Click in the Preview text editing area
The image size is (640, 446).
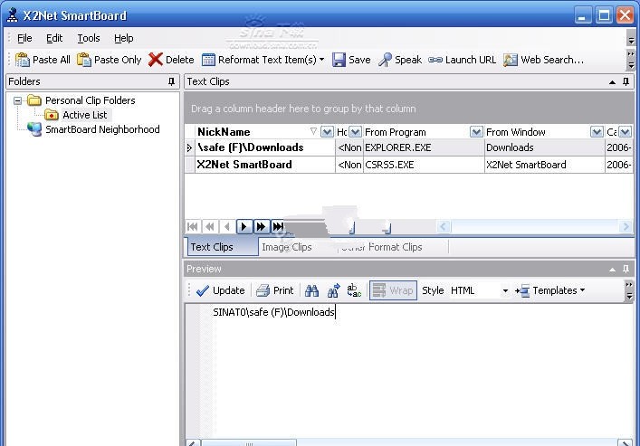pos(424,371)
